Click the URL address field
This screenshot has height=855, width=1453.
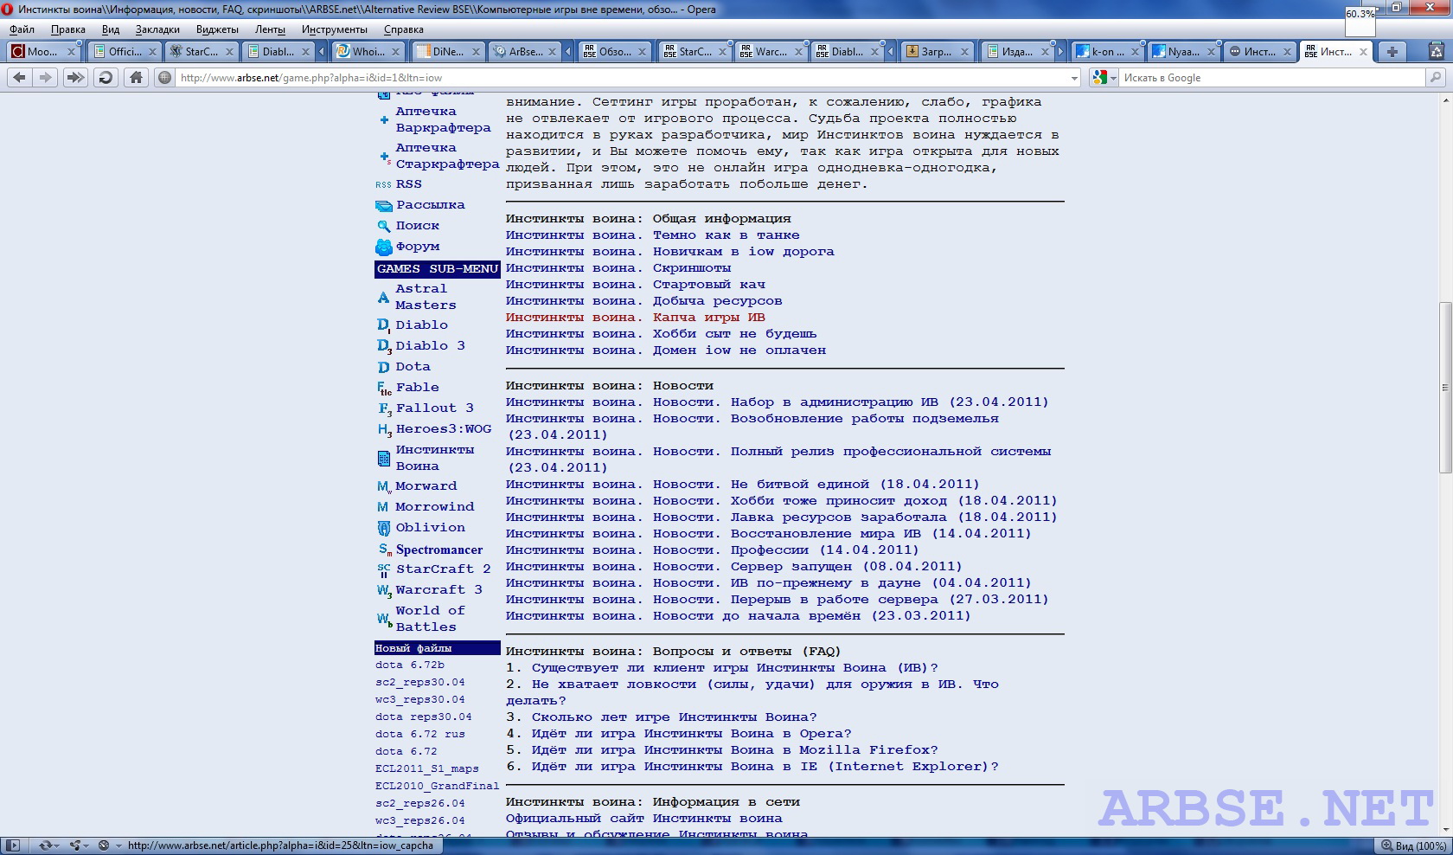tap(621, 78)
